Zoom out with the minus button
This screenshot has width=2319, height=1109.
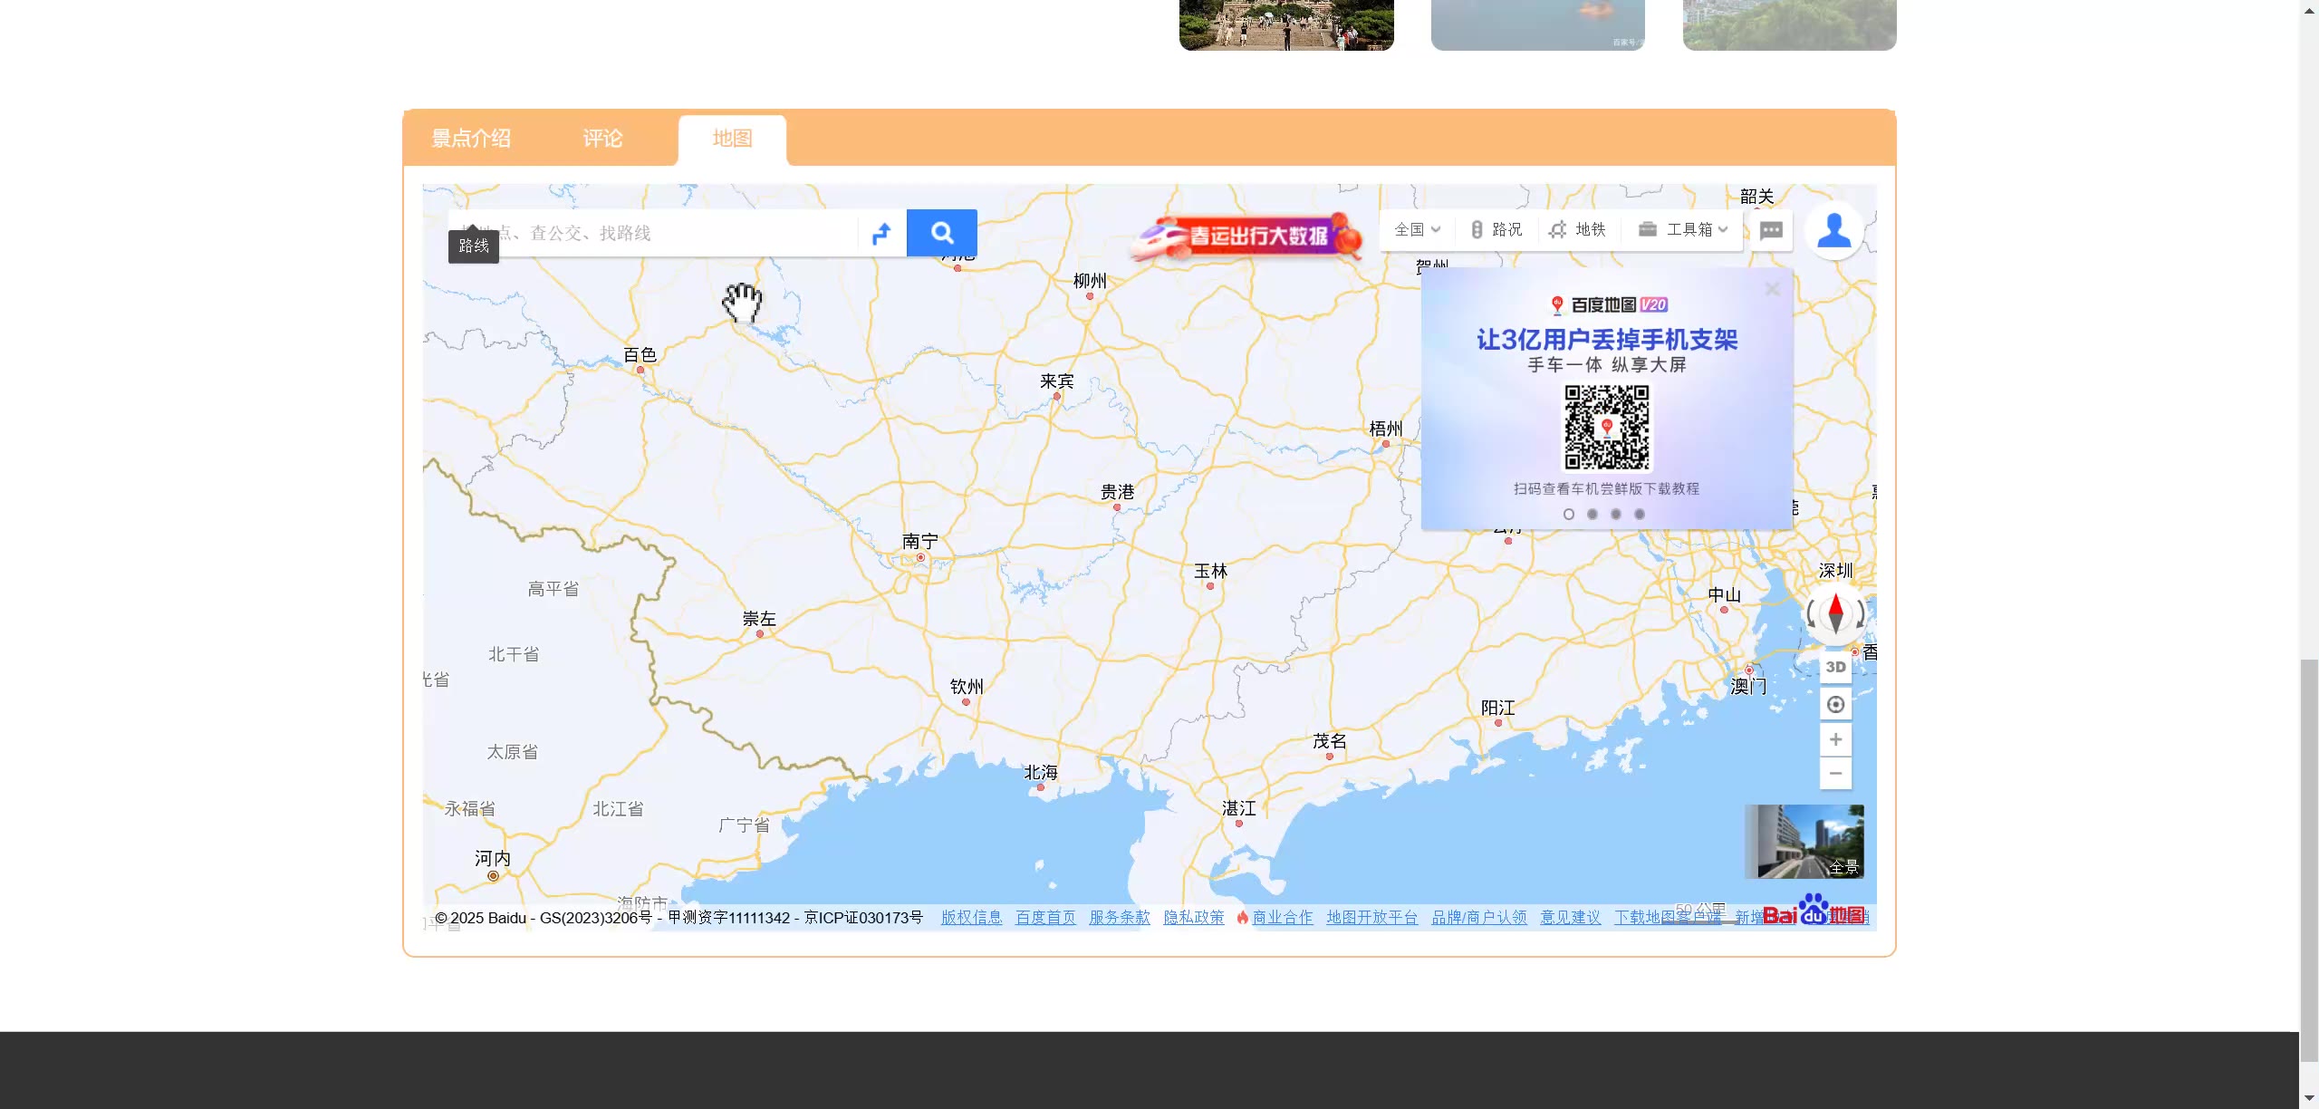pos(1835,773)
